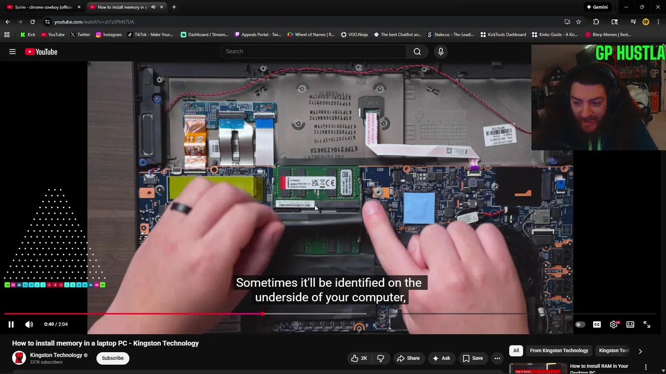This screenshot has height=374, width=666.
Task: Mute the tab with its audio icon
Action: [x=153, y=7]
